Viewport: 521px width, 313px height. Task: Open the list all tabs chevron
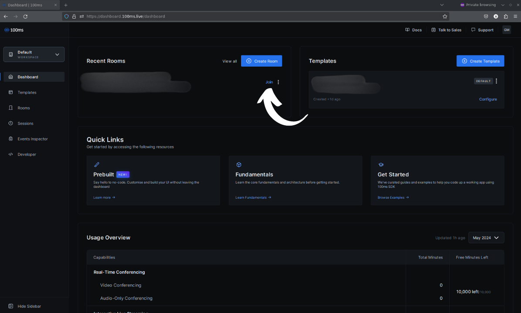442,5
